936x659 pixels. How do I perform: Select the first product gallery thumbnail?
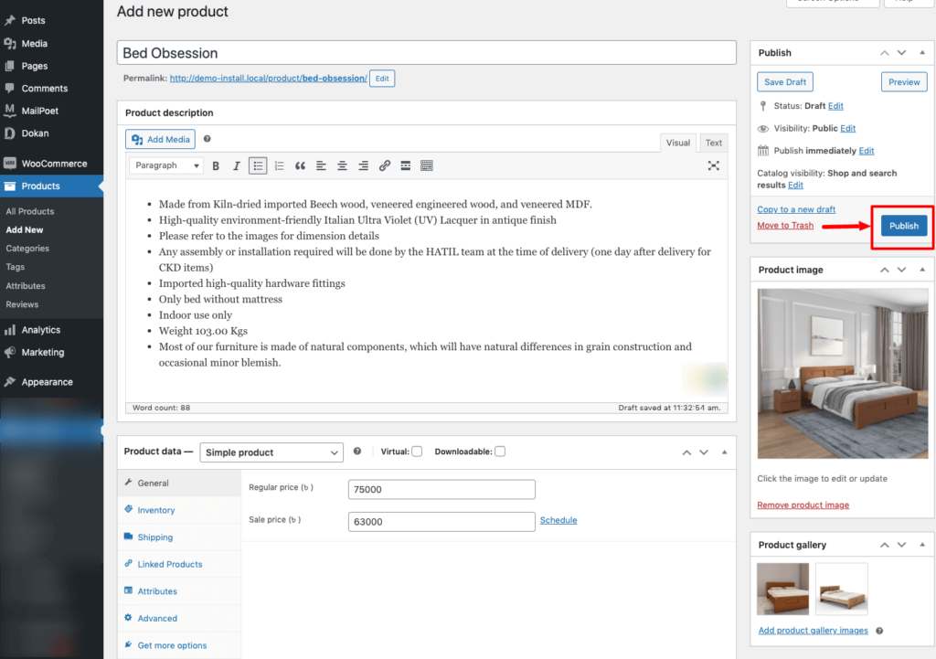(782, 589)
